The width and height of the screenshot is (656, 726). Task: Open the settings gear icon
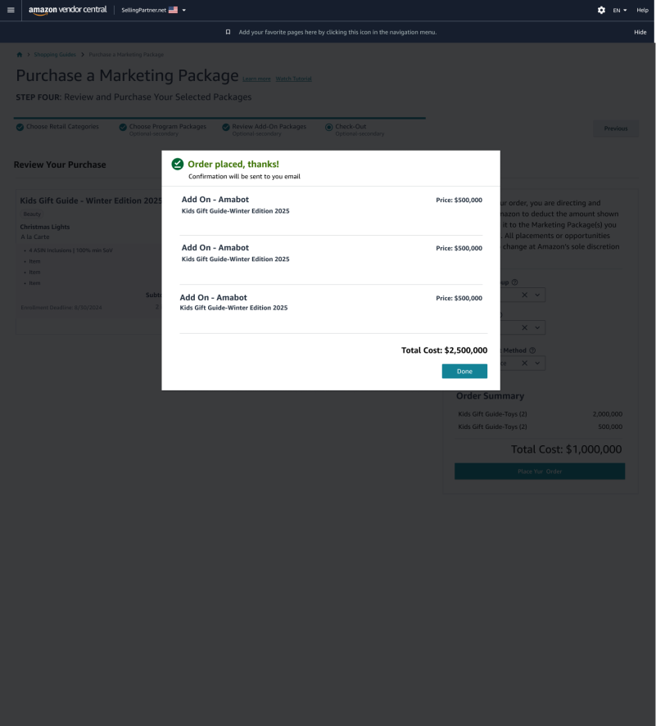(601, 10)
